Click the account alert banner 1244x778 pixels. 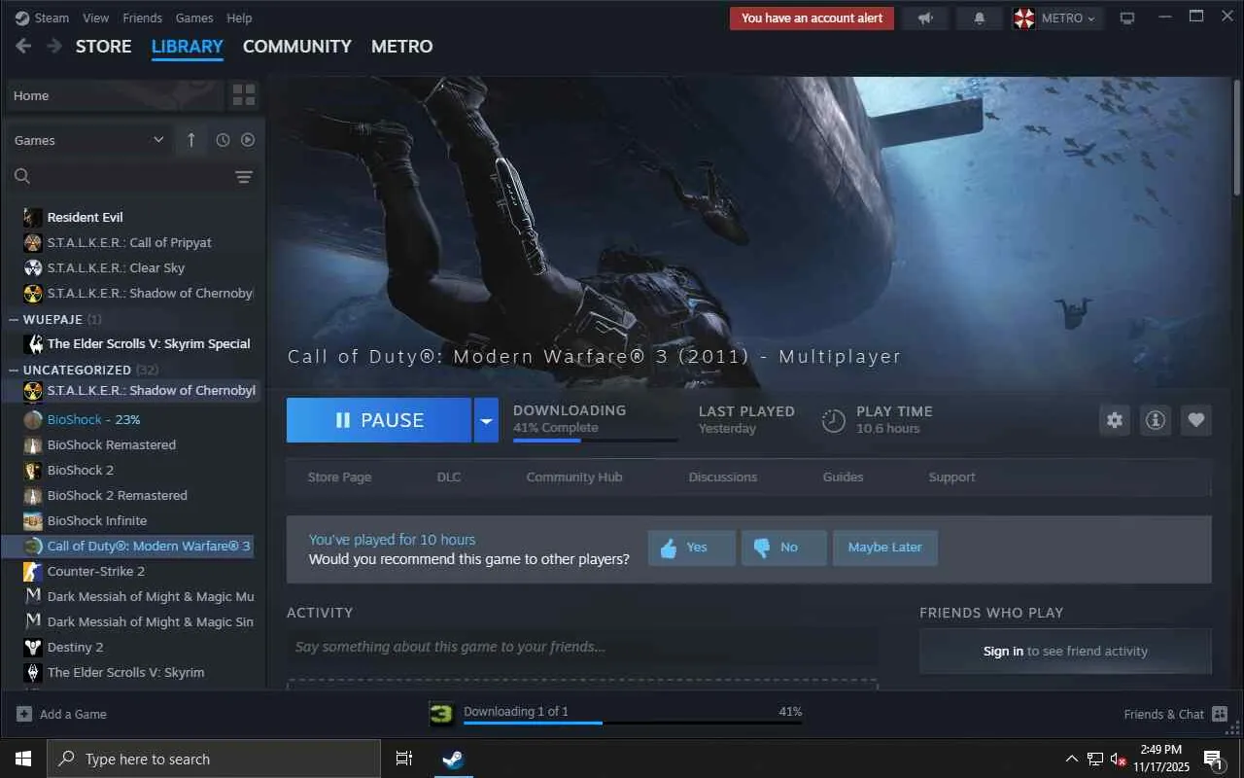(812, 18)
